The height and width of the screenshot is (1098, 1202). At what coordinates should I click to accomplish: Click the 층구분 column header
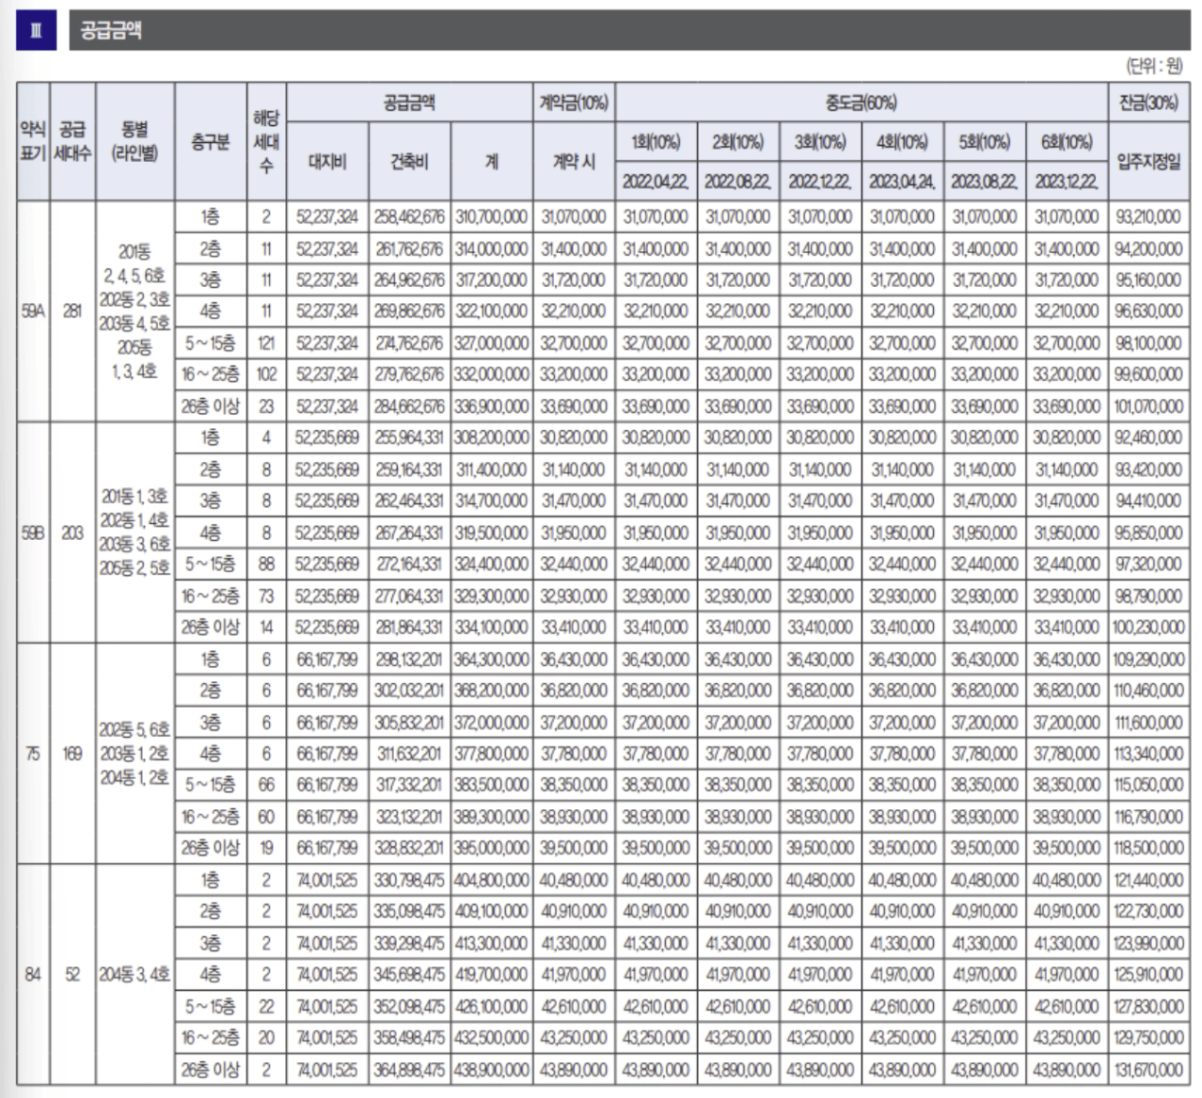click(x=210, y=142)
